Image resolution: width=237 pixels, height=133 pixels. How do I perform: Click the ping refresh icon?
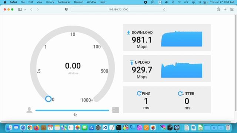[139, 93]
